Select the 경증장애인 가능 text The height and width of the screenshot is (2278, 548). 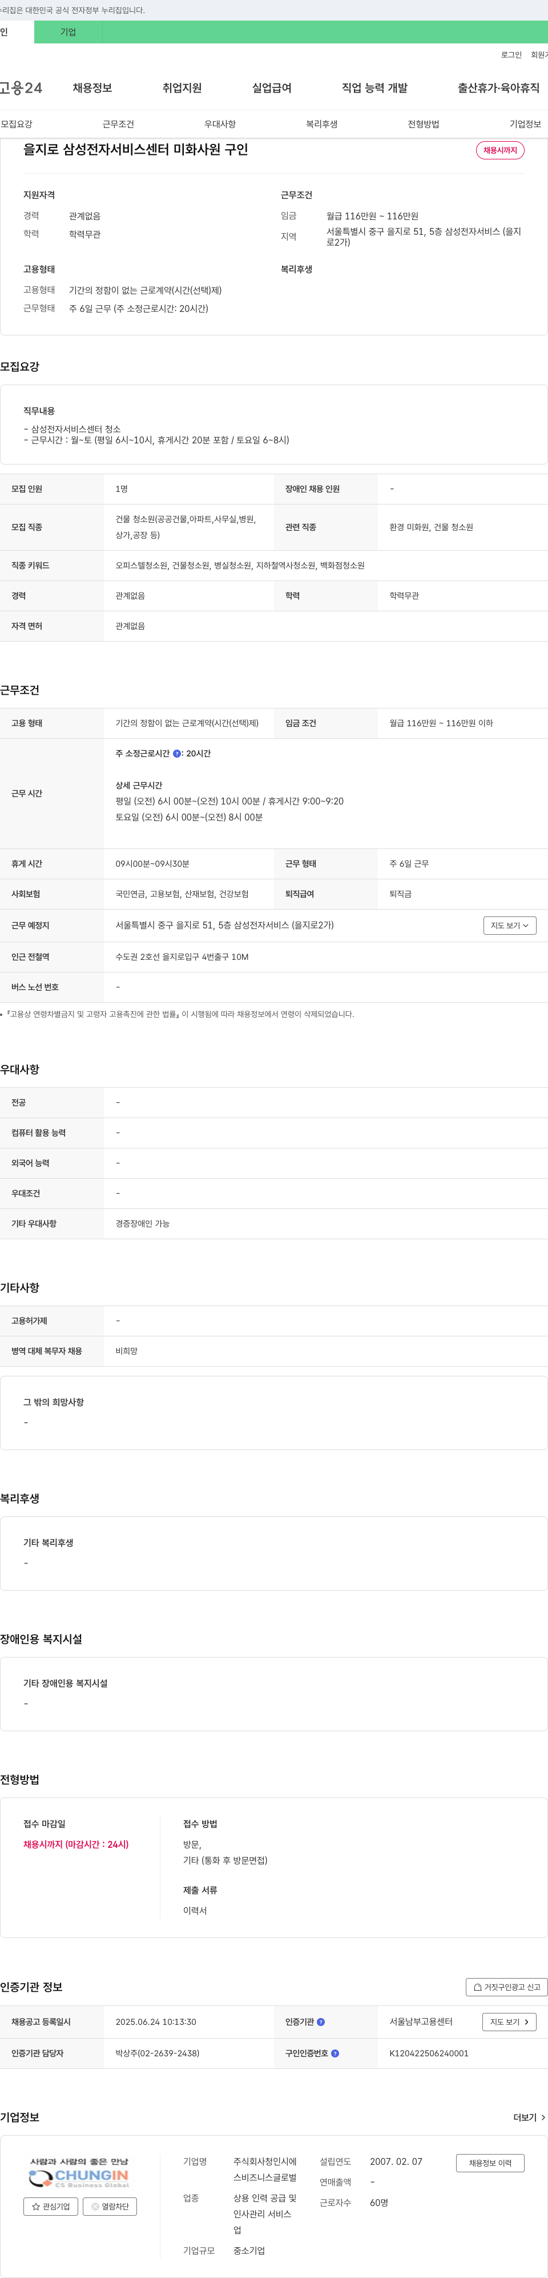142,1224
